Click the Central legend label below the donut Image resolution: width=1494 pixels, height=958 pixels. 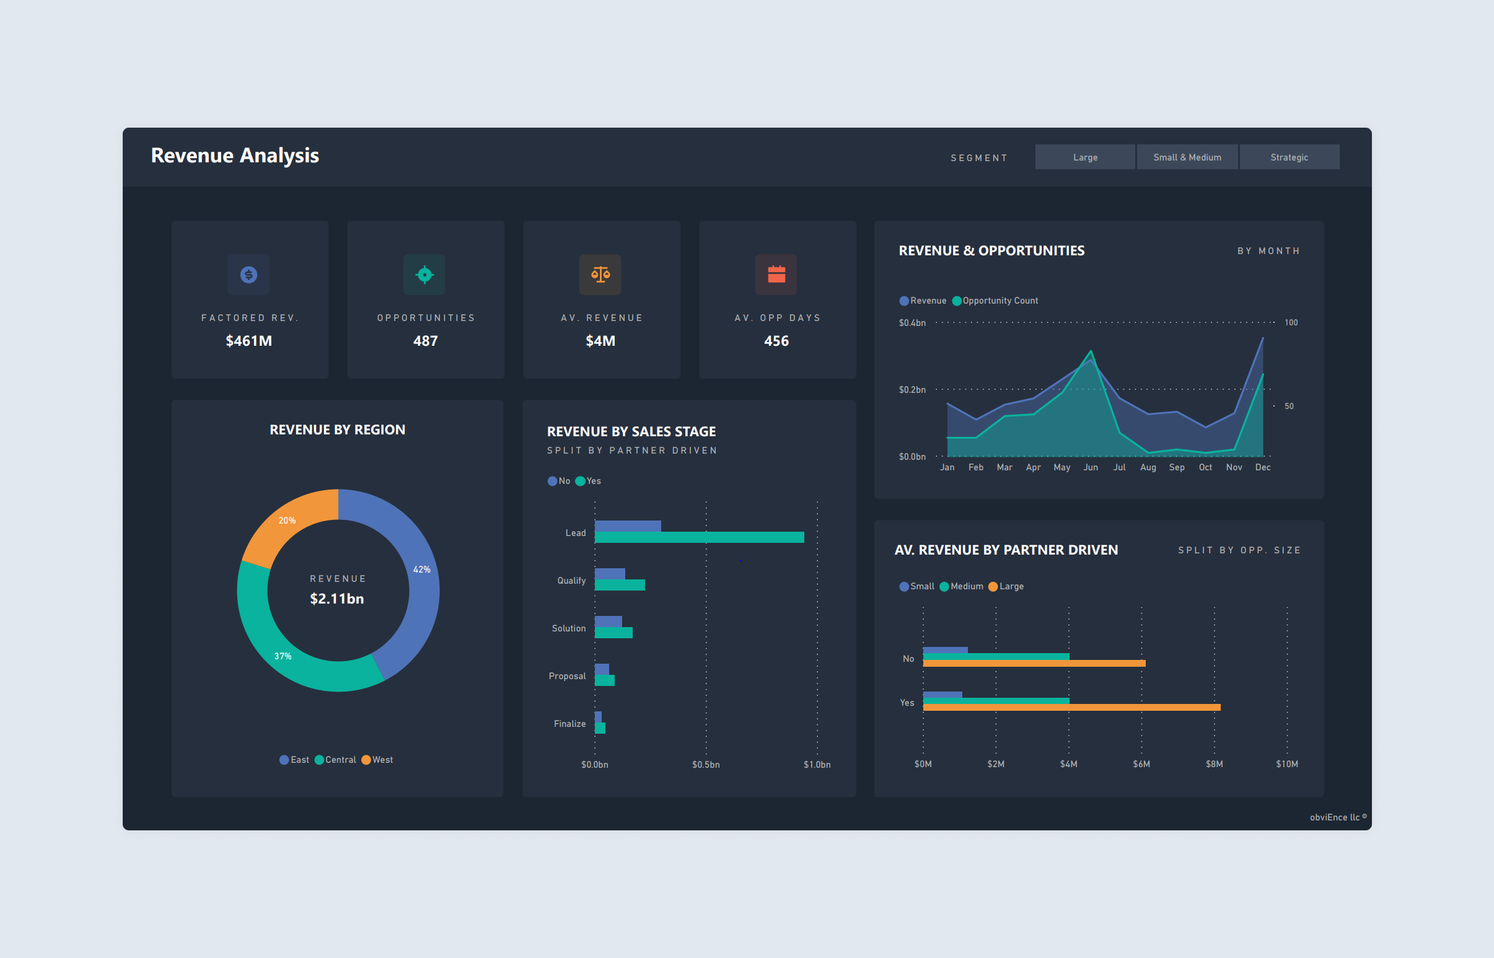[339, 759]
